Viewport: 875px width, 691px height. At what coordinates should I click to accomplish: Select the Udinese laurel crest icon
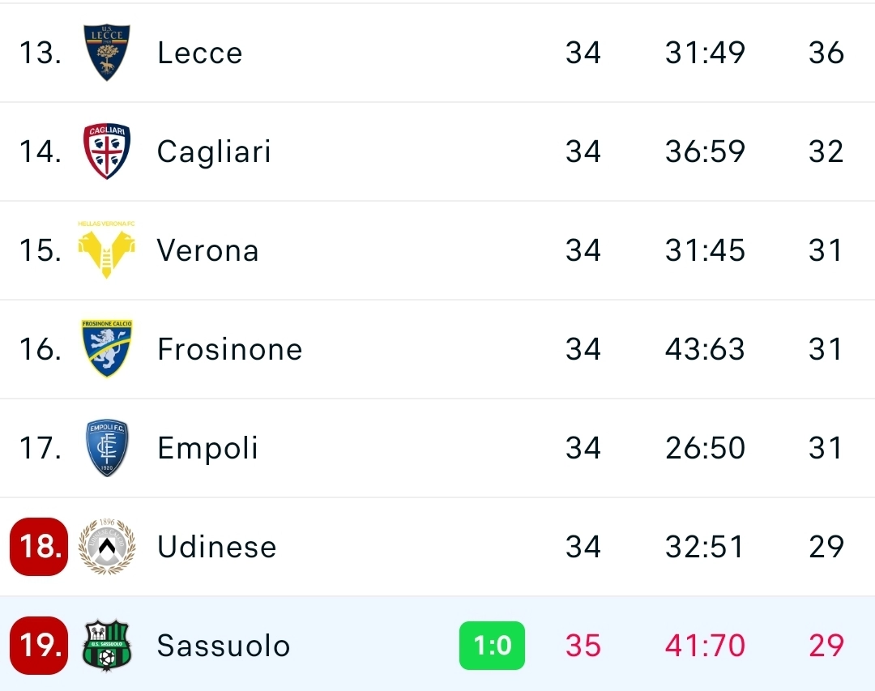pyautogui.click(x=106, y=547)
